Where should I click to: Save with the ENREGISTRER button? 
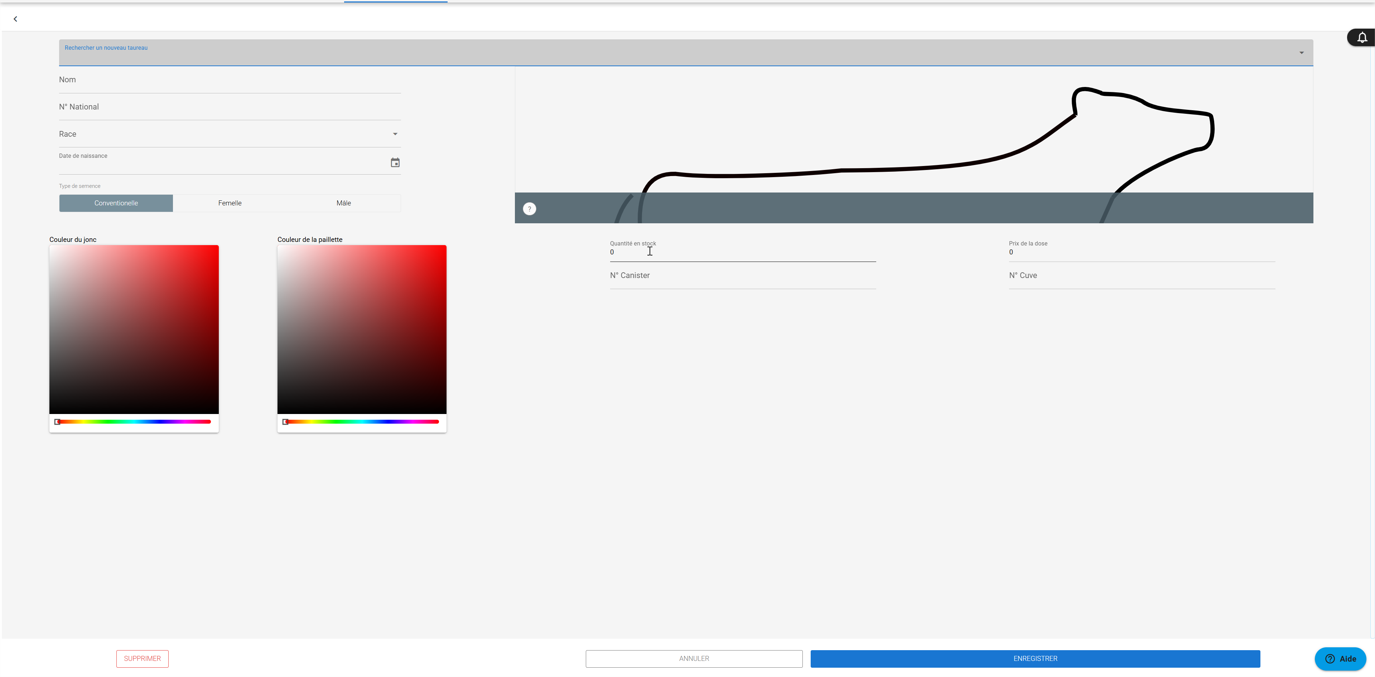pyautogui.click(x=1035, y=659)
